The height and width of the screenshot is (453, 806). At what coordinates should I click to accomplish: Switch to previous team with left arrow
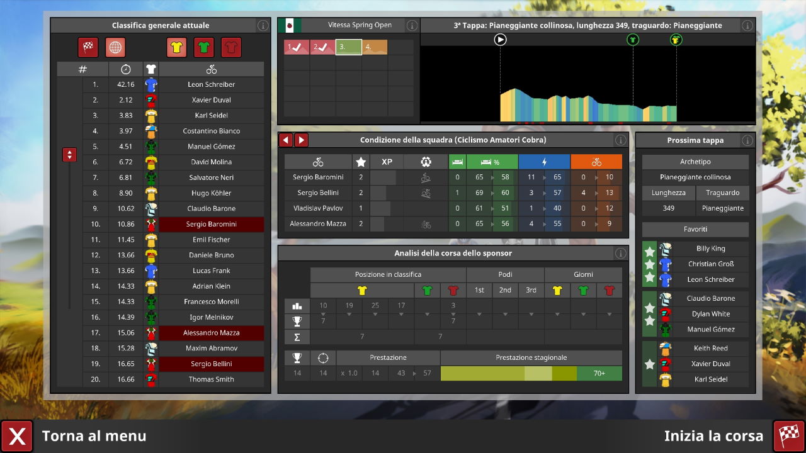286,140
